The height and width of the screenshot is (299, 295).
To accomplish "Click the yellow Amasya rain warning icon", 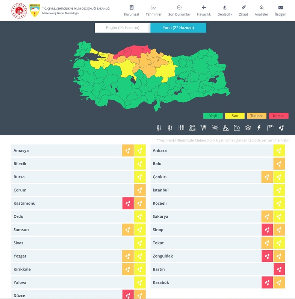I will pyautogui.click(x=140, y=150).
